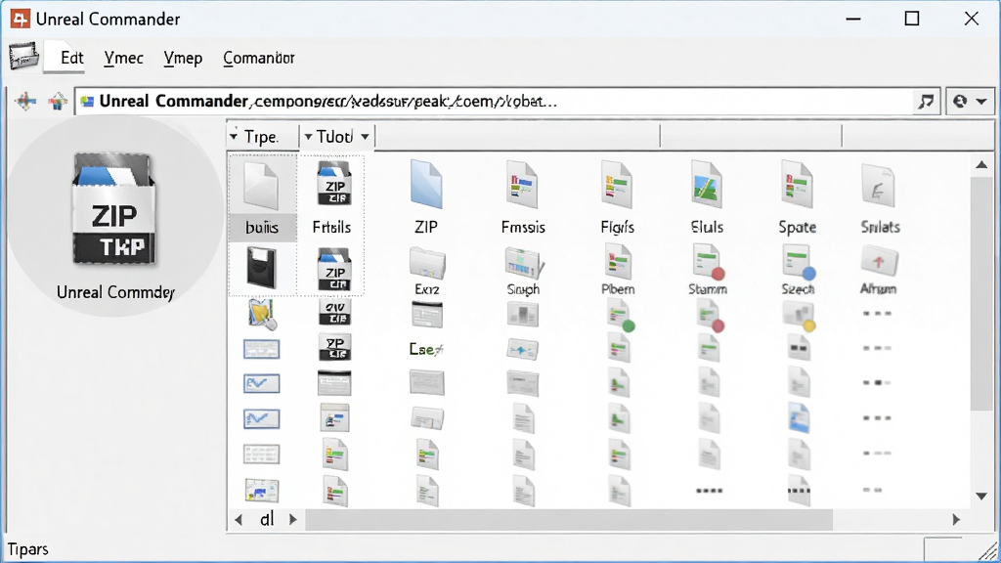Select the Snlats file icon
Viewport: 1001px width, 563px height.
click(879, 186)
